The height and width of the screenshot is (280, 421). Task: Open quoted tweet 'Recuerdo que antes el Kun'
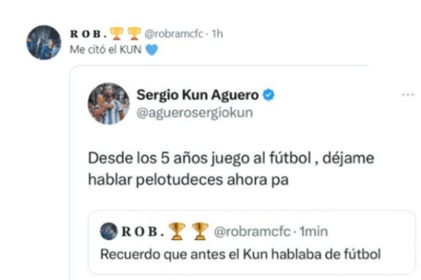point(251,242)
